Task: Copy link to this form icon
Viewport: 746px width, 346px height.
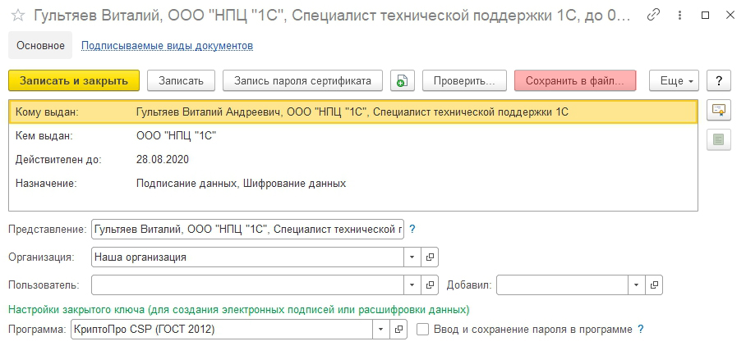Action: pyautogui.click(x=653, y=16)
